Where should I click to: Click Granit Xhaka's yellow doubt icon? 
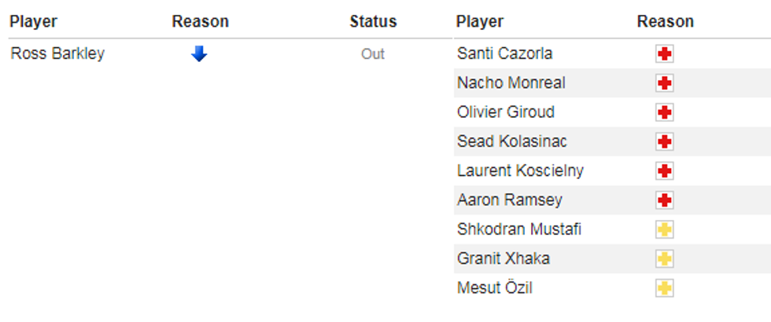coord(665,259)
